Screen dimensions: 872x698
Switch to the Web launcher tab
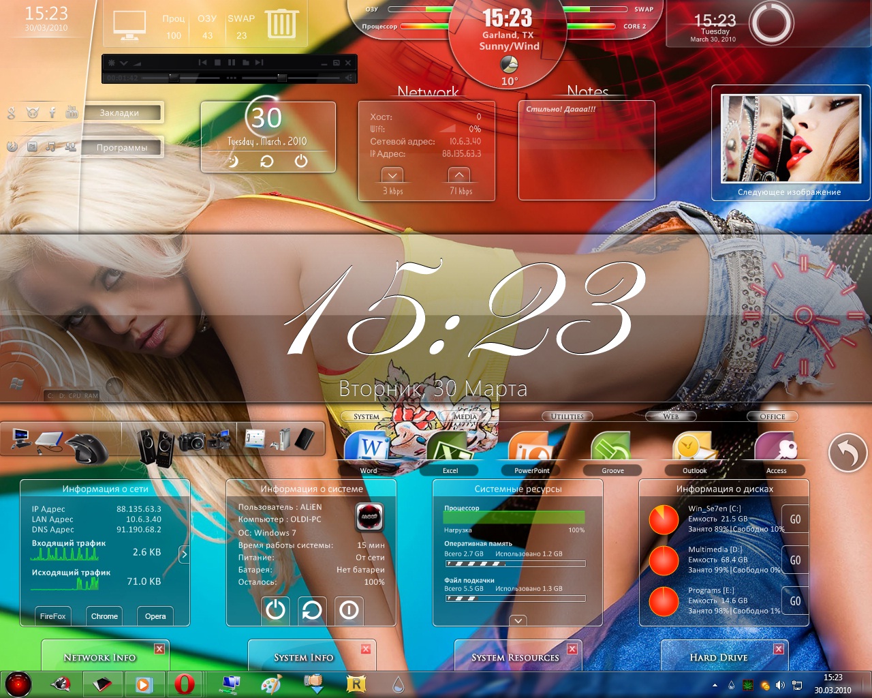[671, 416]
